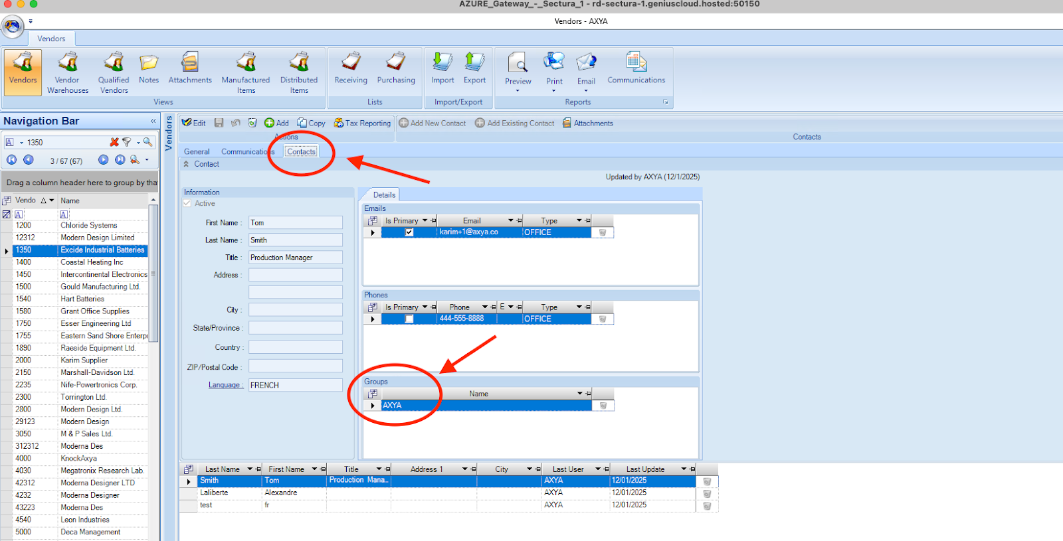Image resolution: width=1063 pixels, height=541 pixels.
Task: Toggle Is Primary checkbox for karim email
Action: coord(409,232)
